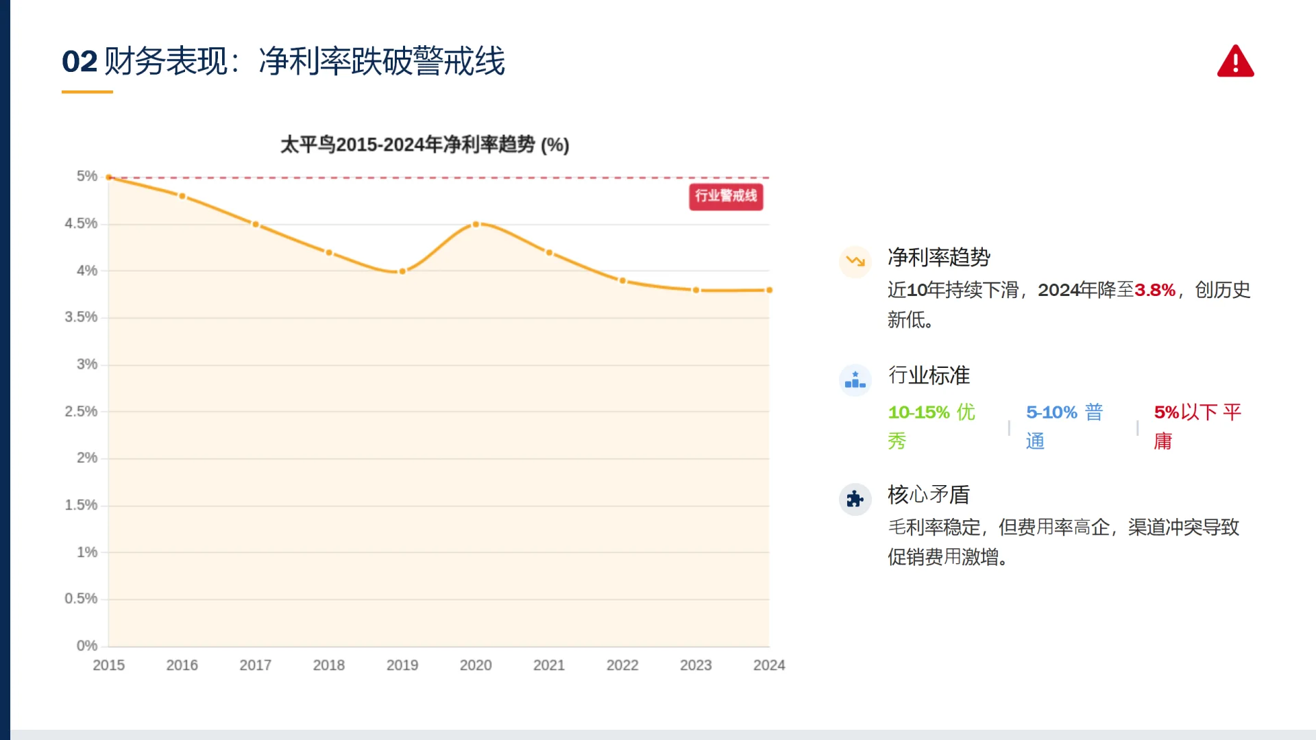1316x740 pixels.
Task: Click the 2.5% y-axis label
Action: tap(82, 412)
